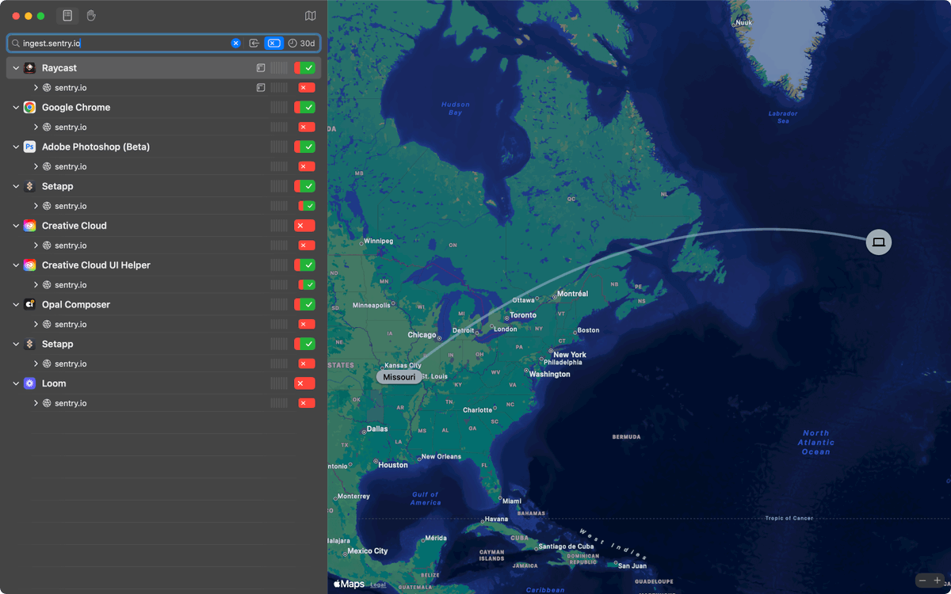Click the Creative Cloud app icon
This screenshot has width=951, height=594.
(x=29, y=226)
